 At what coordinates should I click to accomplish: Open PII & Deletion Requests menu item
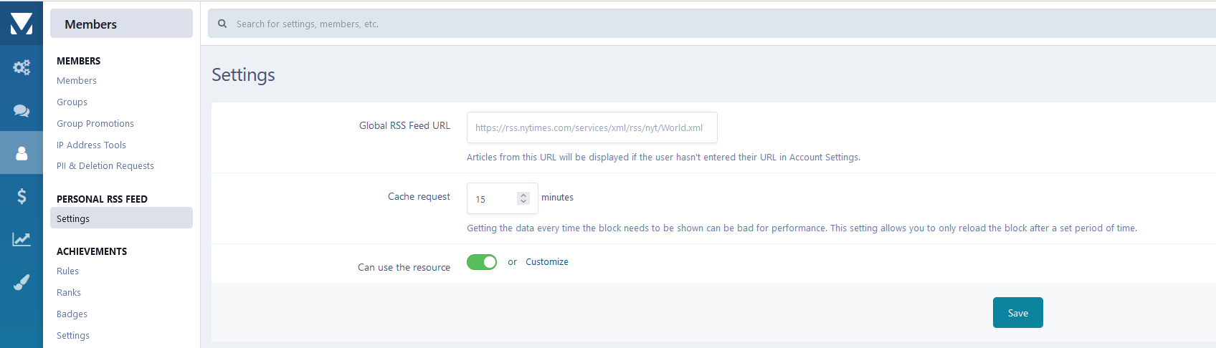pyautogui.click(x=105, y=166)
